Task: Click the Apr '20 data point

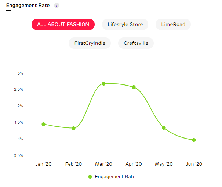Action: pyautogui.click(x=134, y=87)
